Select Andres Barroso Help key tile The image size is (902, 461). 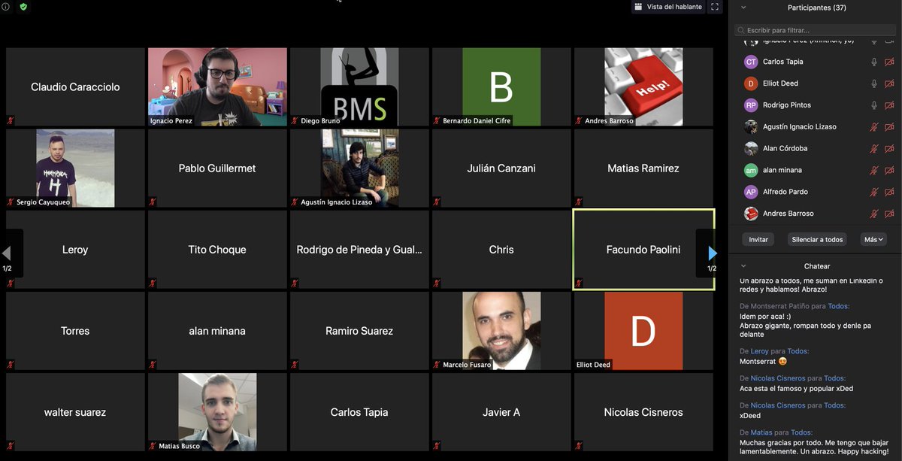click(x=643, y=86)
